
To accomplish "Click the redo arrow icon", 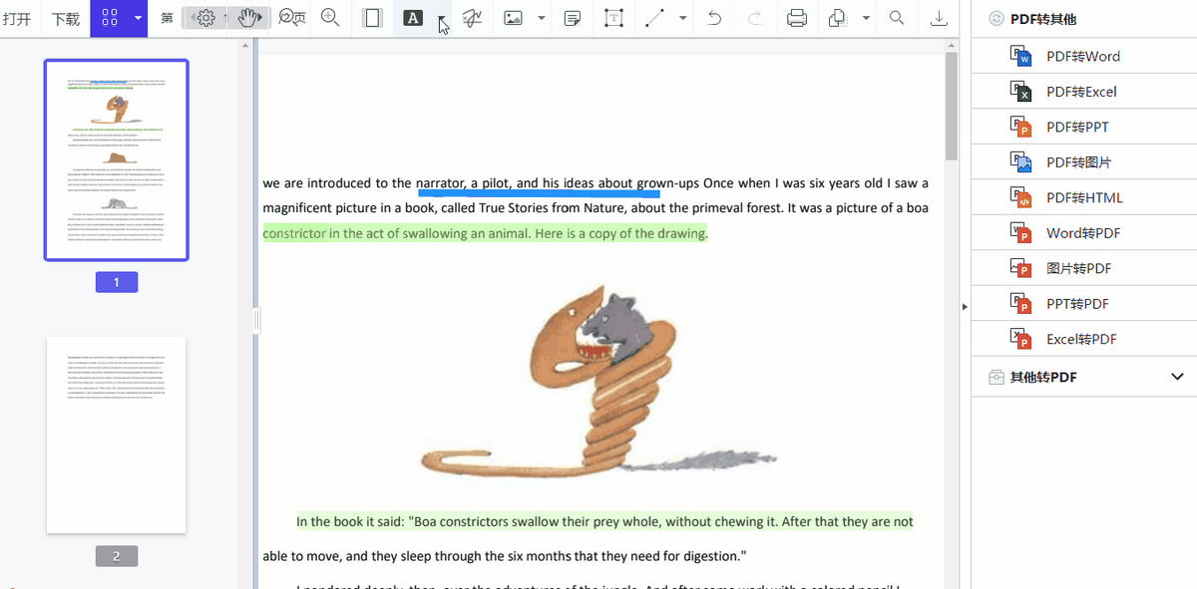I will click(x=755, y=18).
